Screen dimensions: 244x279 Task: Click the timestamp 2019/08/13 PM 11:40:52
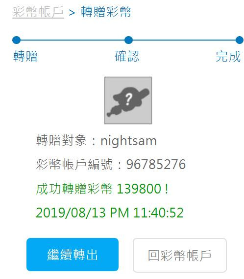110,213
